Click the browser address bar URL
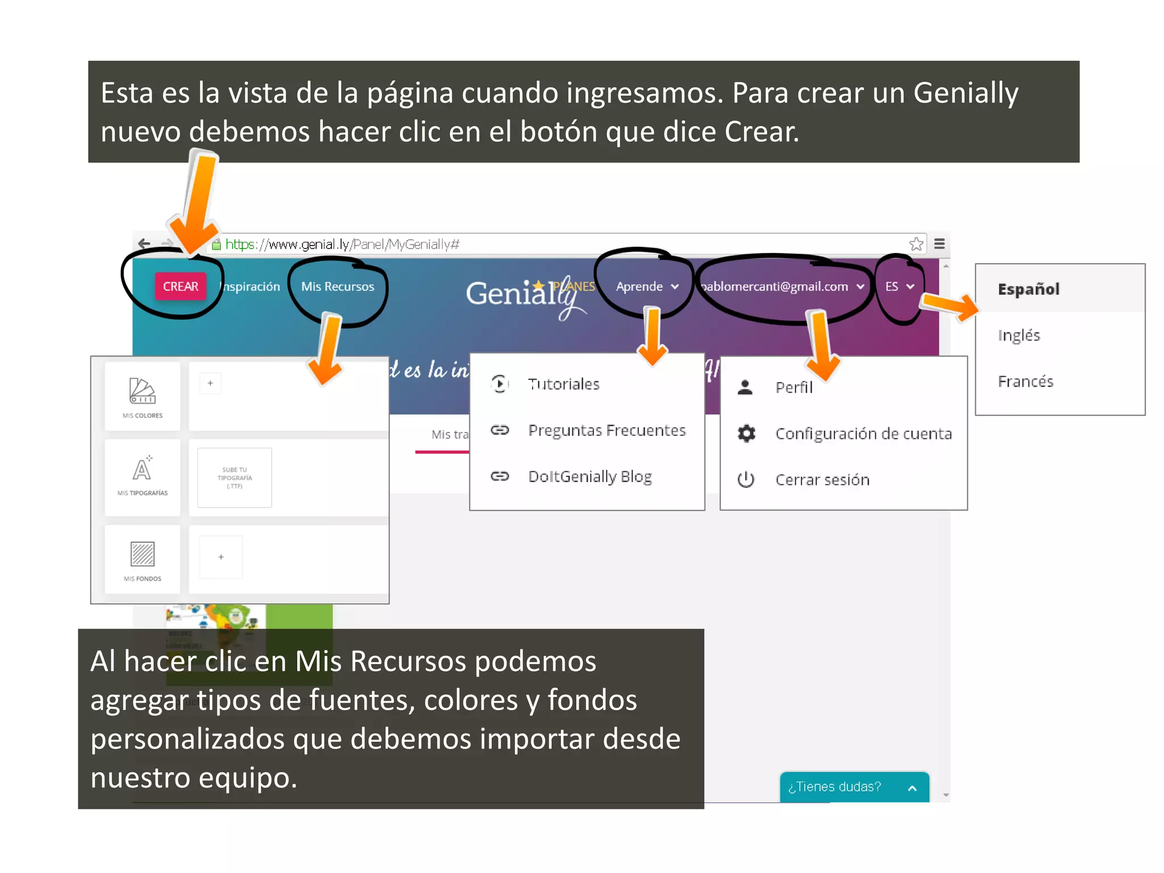This screenshot has height=873, width=1164. pos(342,244)
